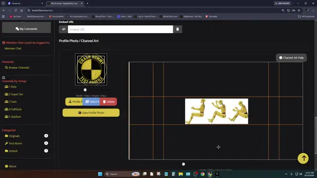Reload the page
Screen dimensions: 317x178
click(15, 10)
